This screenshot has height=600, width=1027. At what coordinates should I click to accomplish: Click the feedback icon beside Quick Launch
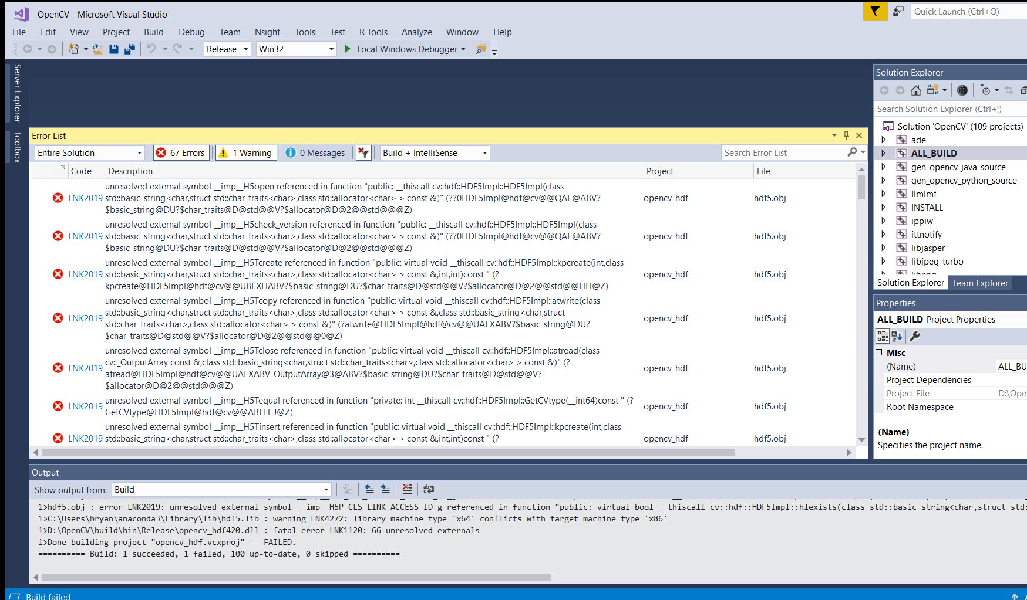898,11
